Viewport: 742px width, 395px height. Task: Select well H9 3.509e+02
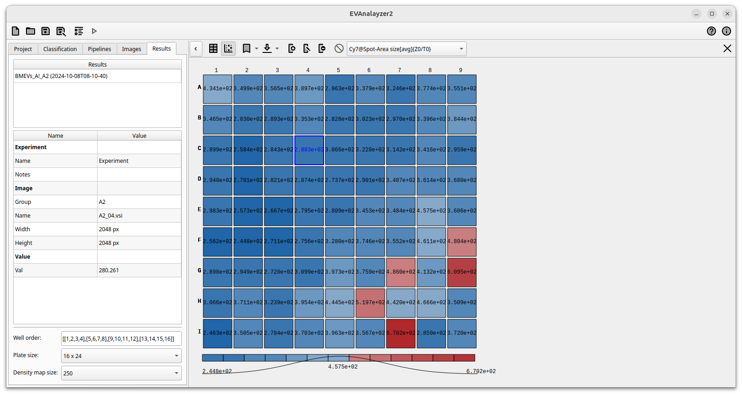[x=462, y=303]
